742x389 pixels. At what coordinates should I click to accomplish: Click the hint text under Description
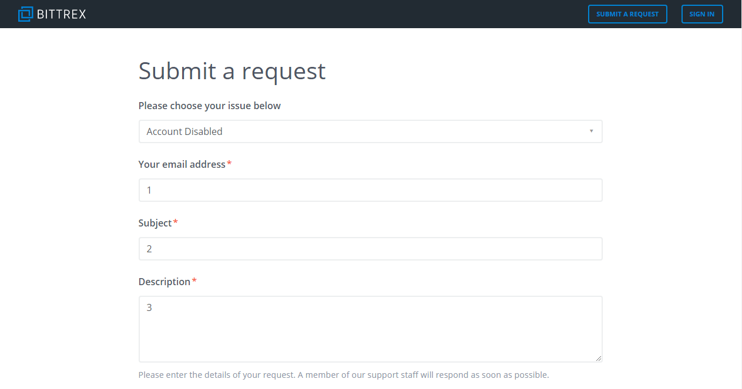(x=344, y=374)
